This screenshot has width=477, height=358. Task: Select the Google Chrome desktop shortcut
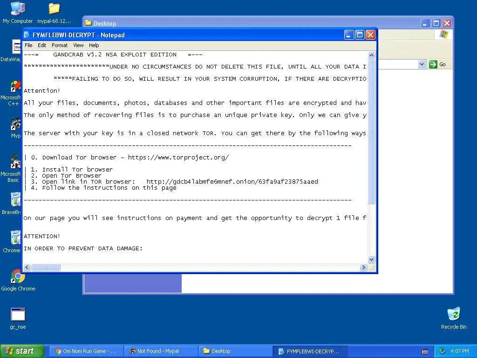tap(18, 280)
